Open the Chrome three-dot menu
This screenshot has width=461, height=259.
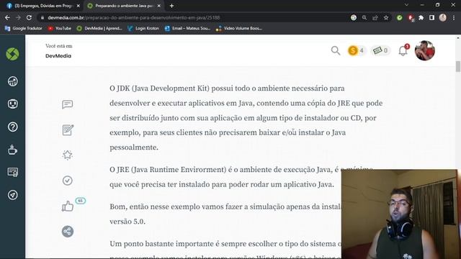coord(454,17)
